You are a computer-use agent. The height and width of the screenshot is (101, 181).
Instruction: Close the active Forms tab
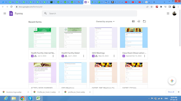point(88,2)
